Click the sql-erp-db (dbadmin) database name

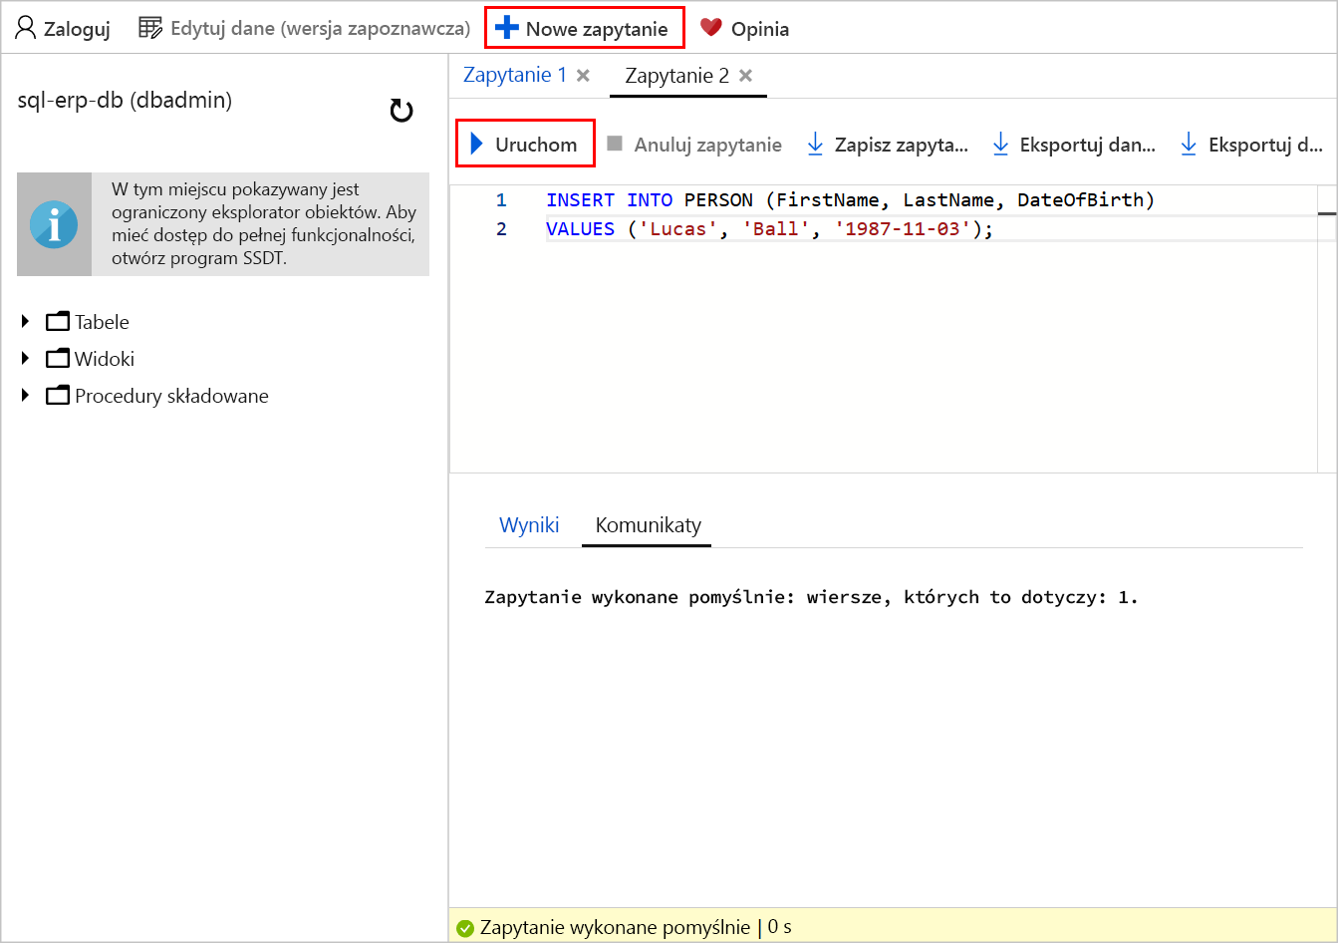coord(125,100)
